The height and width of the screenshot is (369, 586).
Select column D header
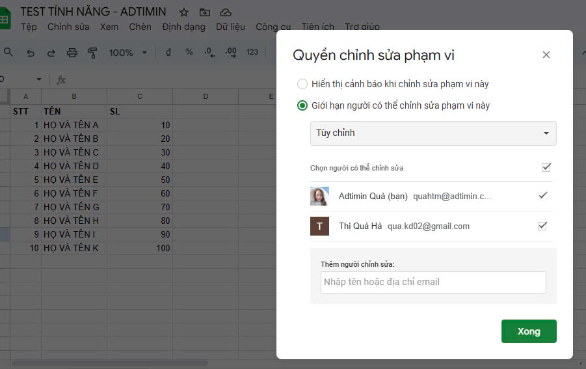[206, 96]
